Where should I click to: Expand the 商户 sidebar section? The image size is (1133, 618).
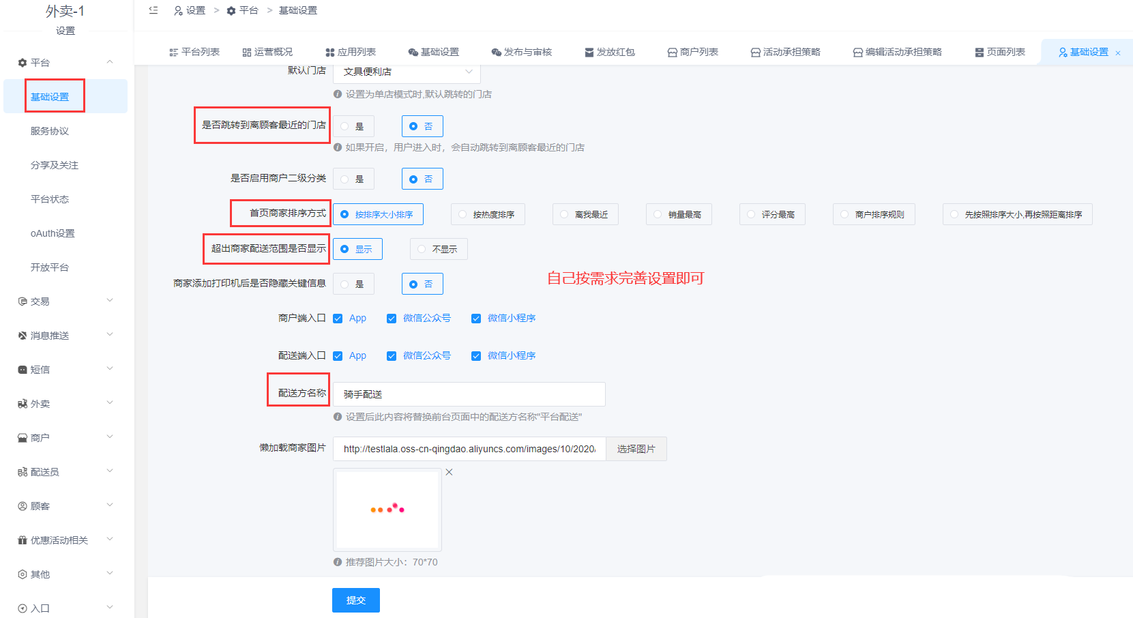click(x=110, y=437)
